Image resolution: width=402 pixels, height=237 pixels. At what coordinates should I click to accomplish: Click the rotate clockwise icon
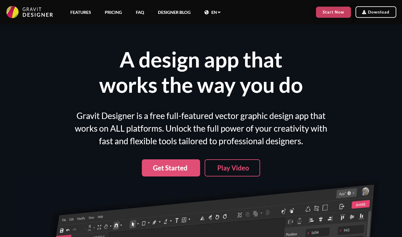(225, 216)
